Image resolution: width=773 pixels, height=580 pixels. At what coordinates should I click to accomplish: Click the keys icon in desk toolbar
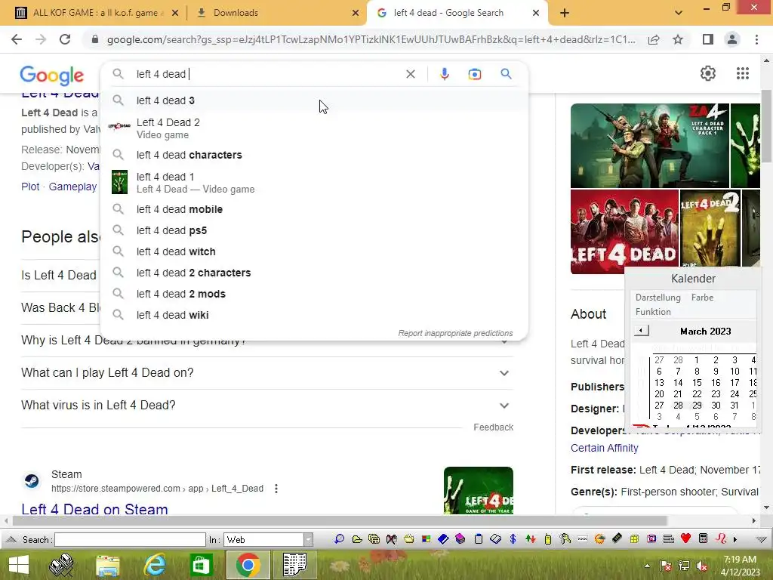point(565,539)
